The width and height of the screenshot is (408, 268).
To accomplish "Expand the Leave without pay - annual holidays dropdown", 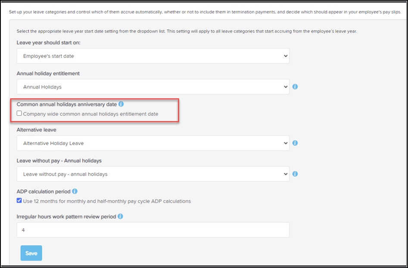I will click(153, 174).
